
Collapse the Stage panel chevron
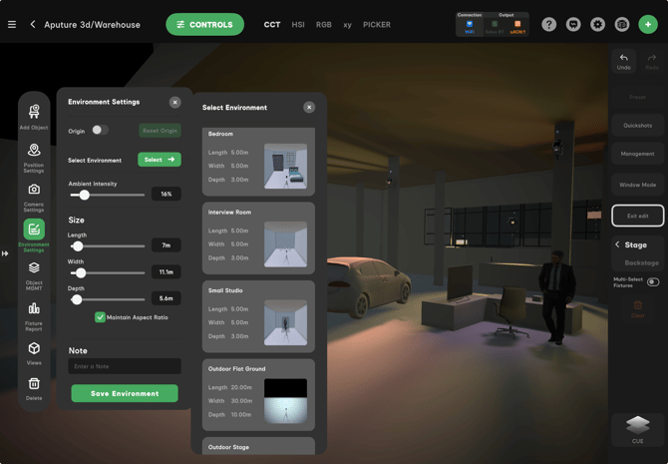point(617,244)
